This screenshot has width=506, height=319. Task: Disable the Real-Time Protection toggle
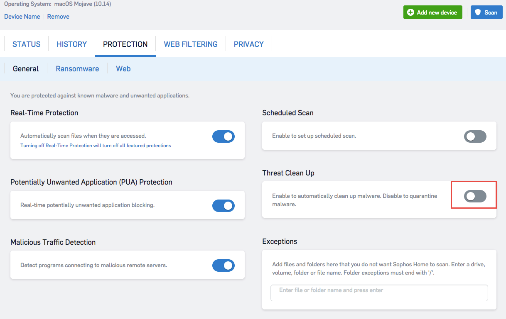[x=224, y=136]
